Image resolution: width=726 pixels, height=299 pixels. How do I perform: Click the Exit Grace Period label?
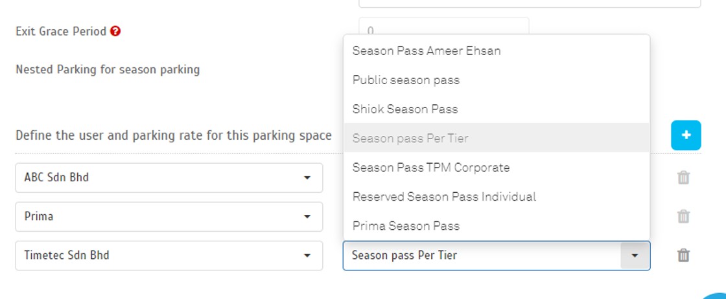click(61, 31)
